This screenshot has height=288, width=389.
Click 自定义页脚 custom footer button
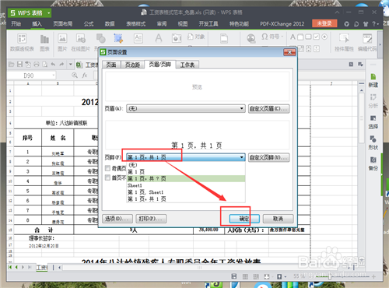(268, 157)
